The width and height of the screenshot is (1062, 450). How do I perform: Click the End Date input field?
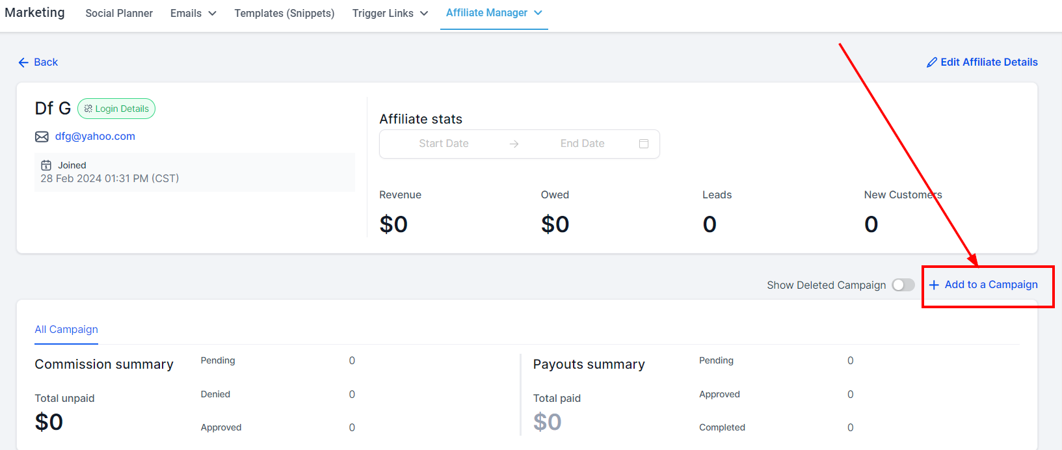coord(583,144)
